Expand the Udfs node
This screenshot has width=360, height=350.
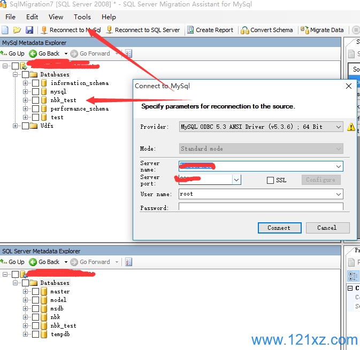[x=15, y=126]
